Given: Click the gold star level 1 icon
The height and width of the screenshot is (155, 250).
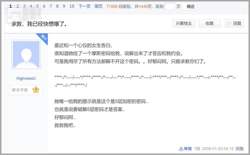Looking at the screenshot, I should pos(36,90).
